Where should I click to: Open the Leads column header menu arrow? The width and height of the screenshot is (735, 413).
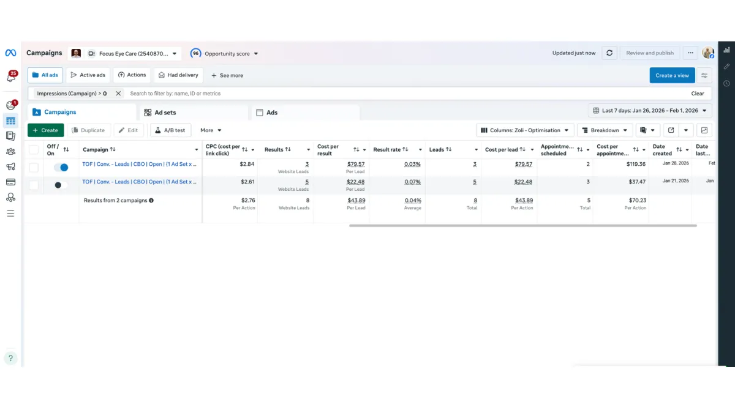[x=477, y=150]
